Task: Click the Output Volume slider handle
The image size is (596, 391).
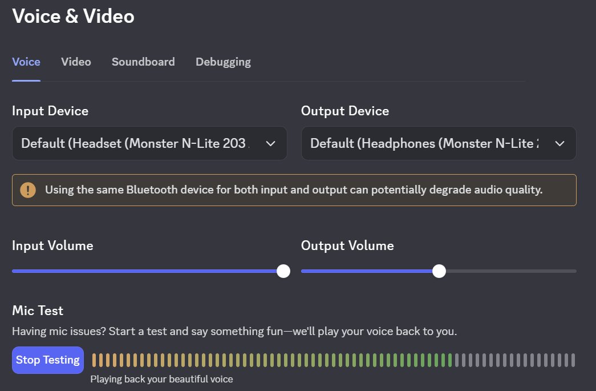Action: [439, 271]
